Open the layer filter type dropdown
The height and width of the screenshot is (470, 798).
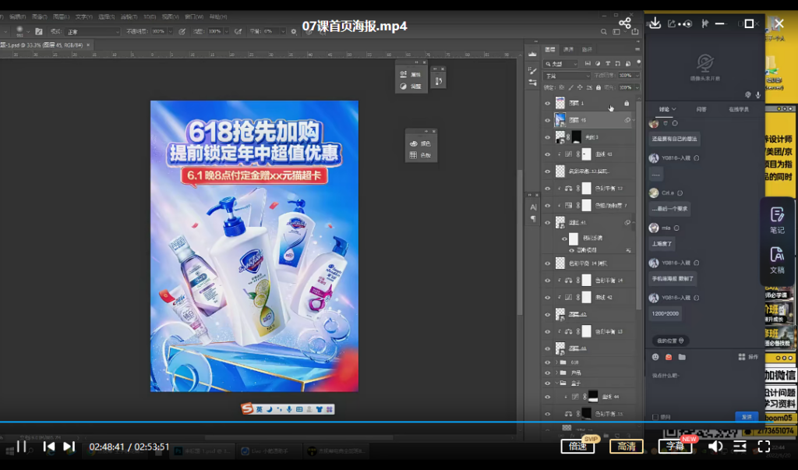coord(561,64)
